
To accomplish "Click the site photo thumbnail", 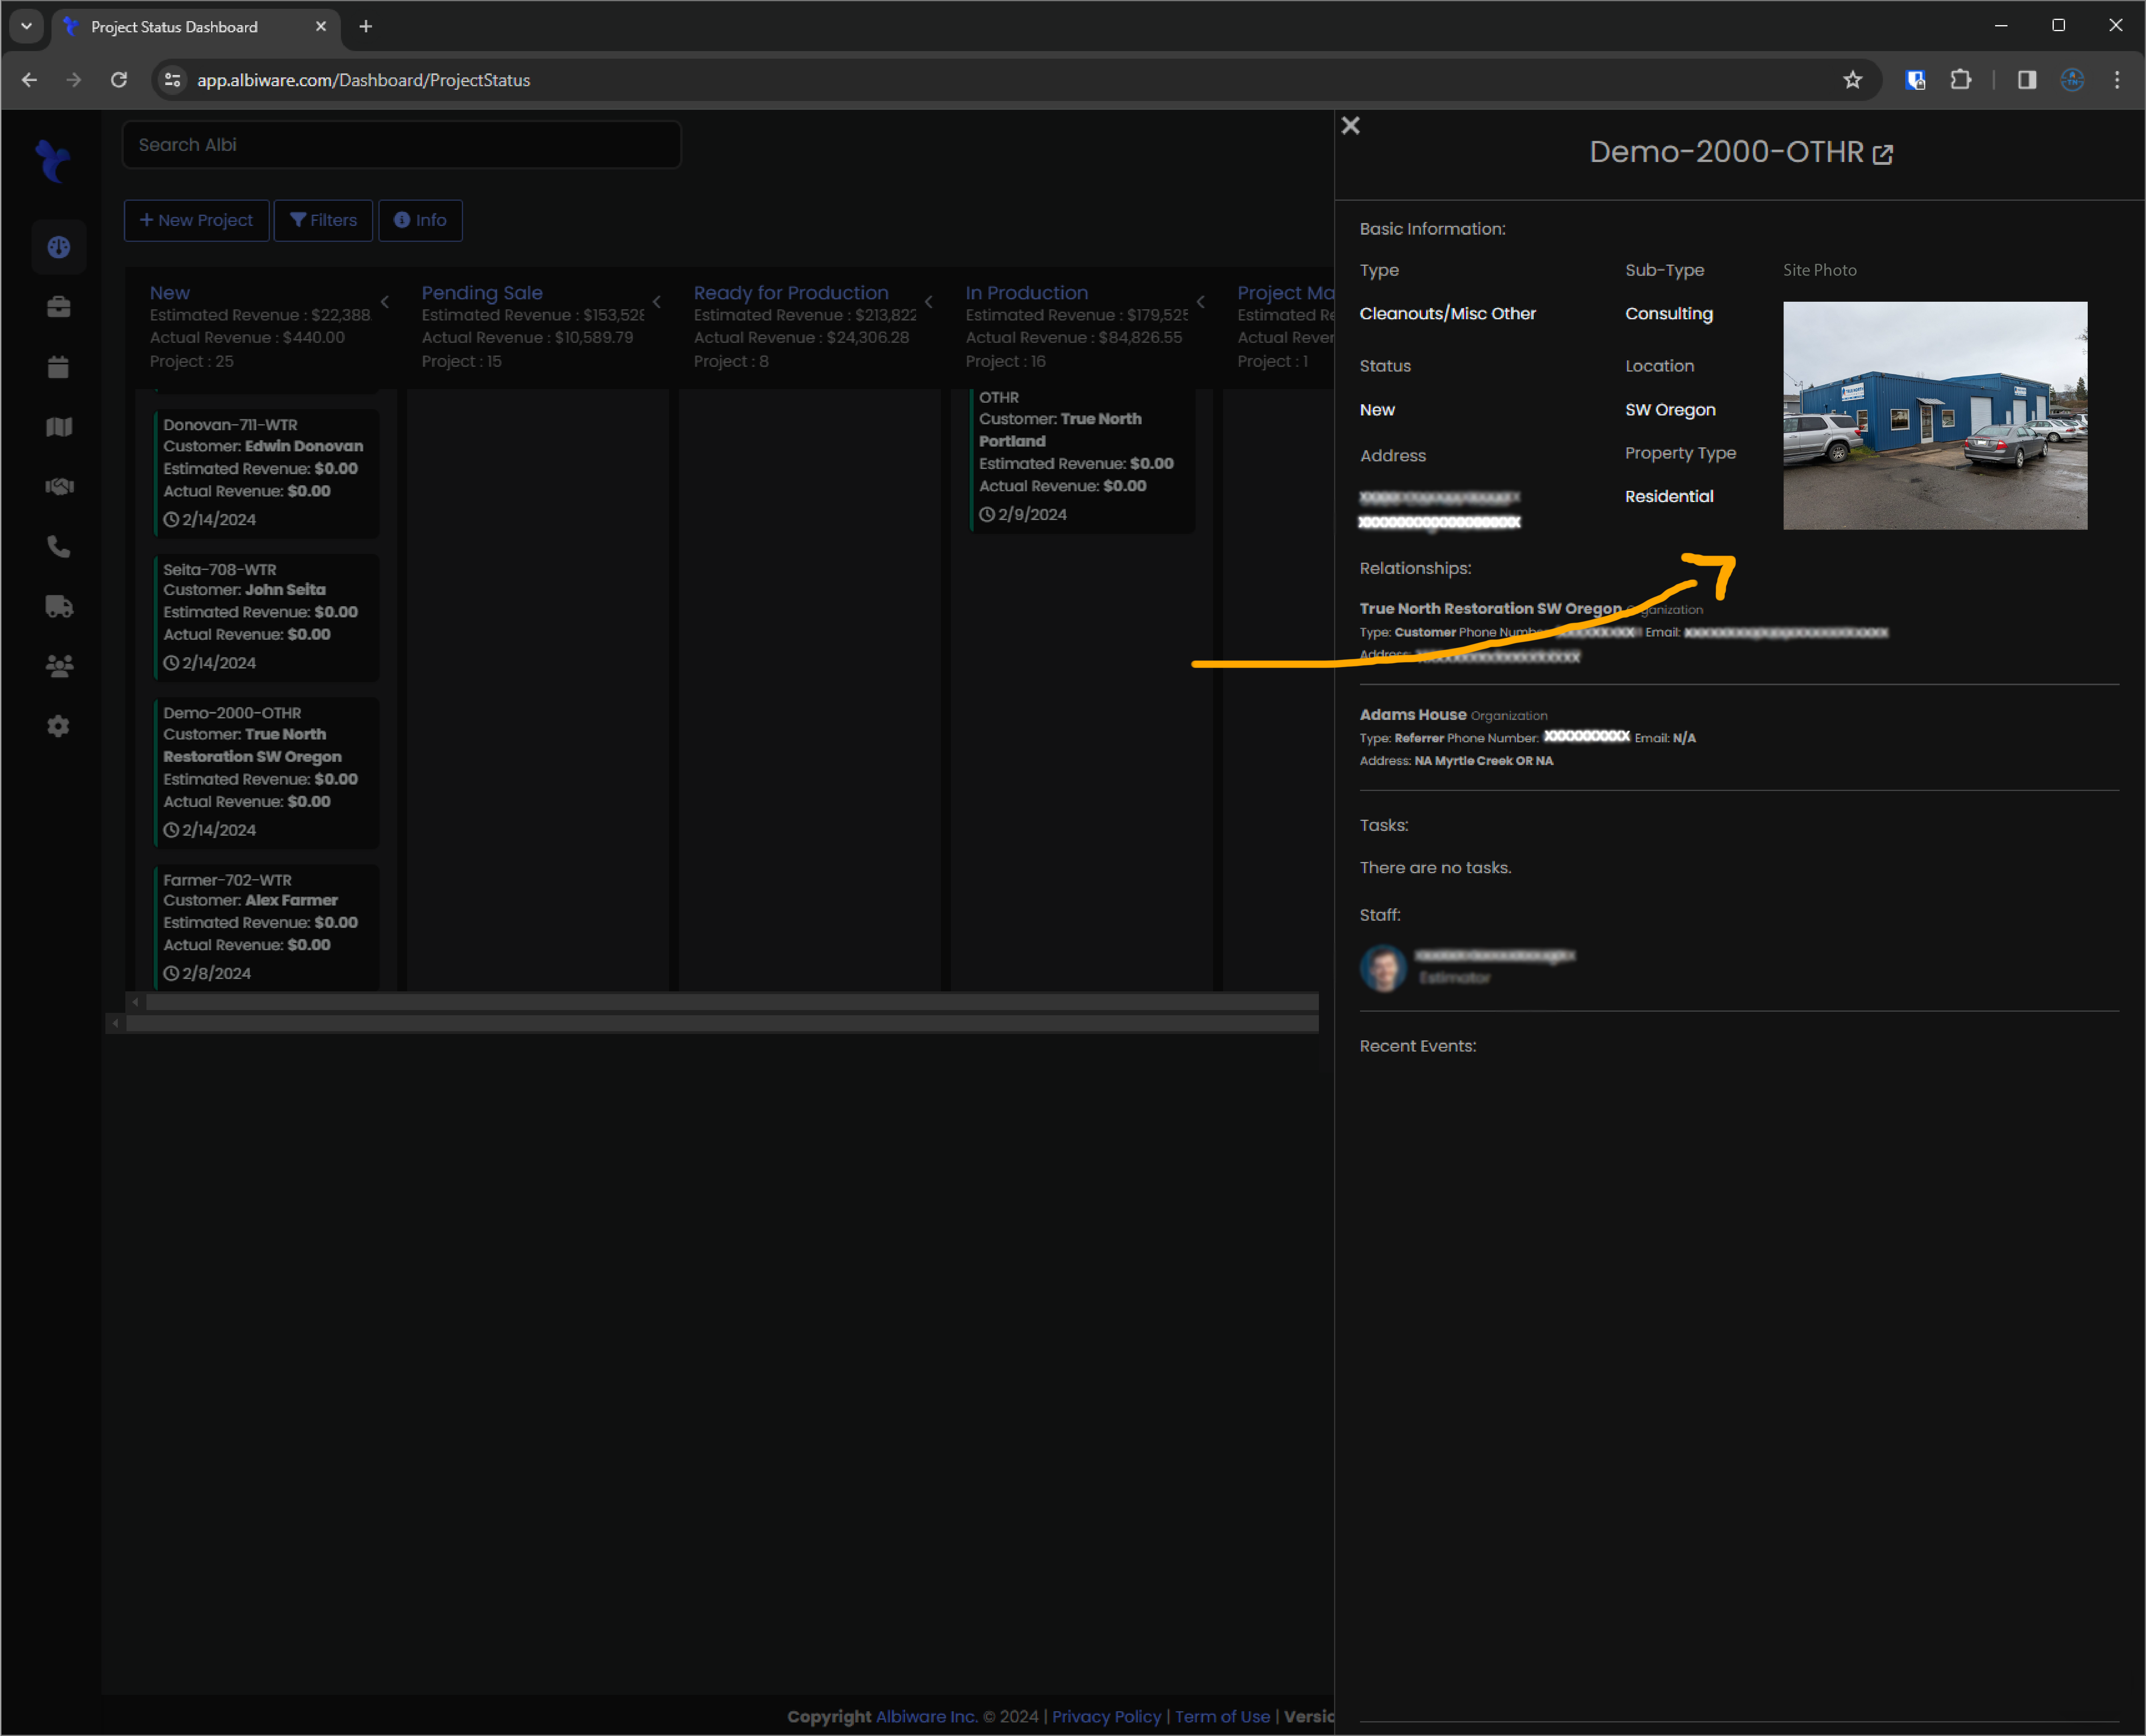I will point(1935,416).
